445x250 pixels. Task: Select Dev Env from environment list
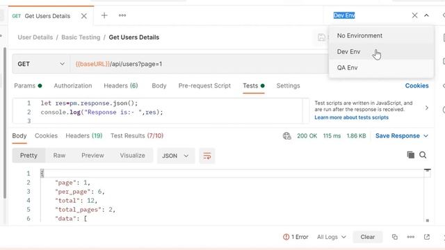pos(381,51)
